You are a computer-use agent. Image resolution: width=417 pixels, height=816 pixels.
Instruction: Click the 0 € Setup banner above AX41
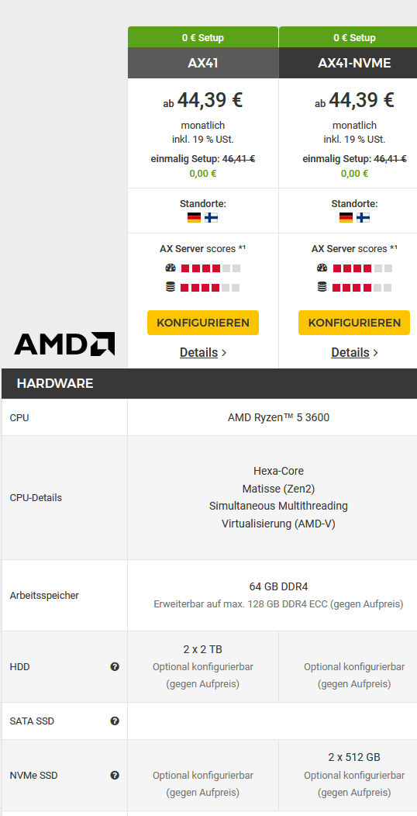coord(203,37)
